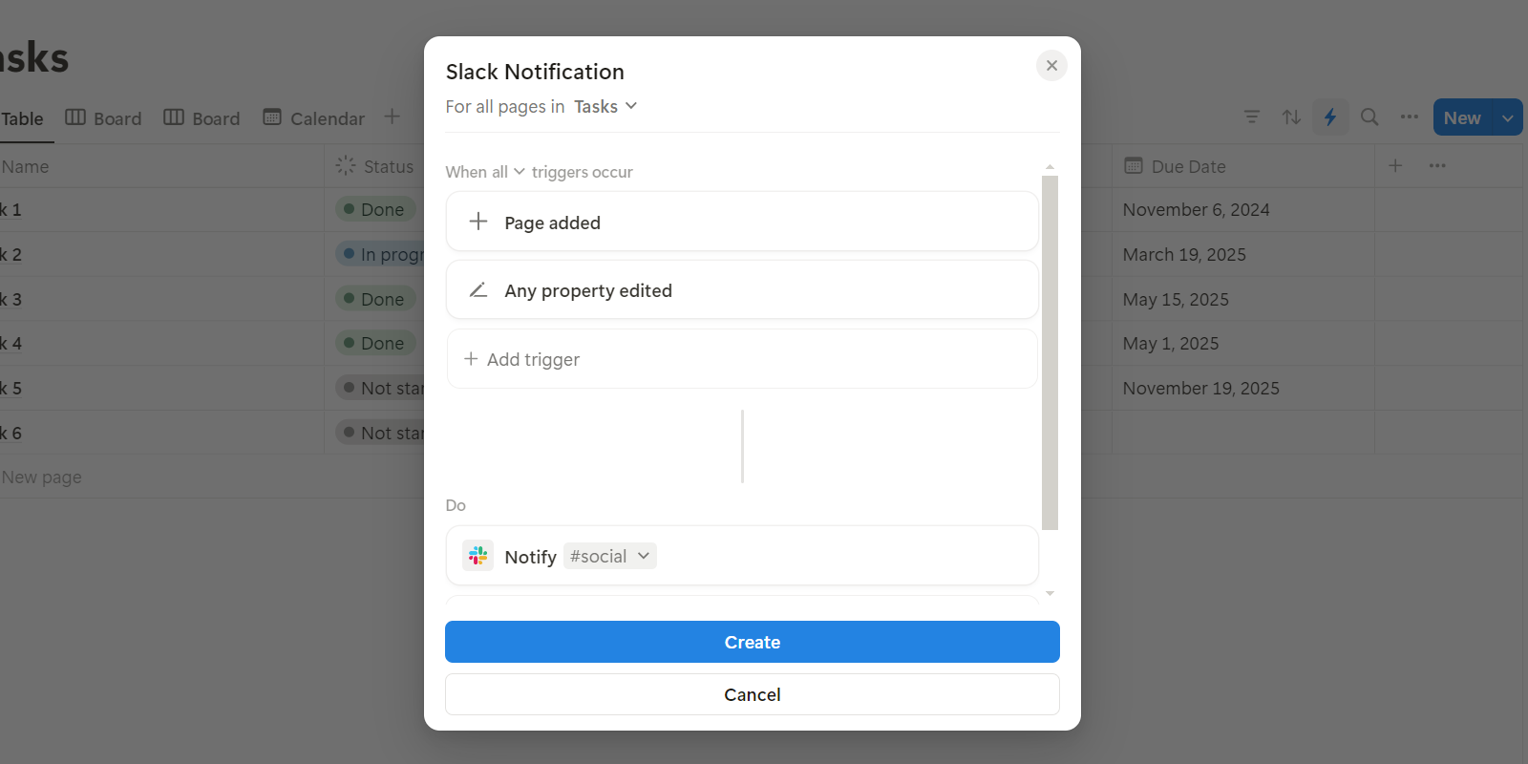The width and height of the screenshot is (1528, 764).
Task: Expand the New button arrow dropdown
Action: 1508,118
